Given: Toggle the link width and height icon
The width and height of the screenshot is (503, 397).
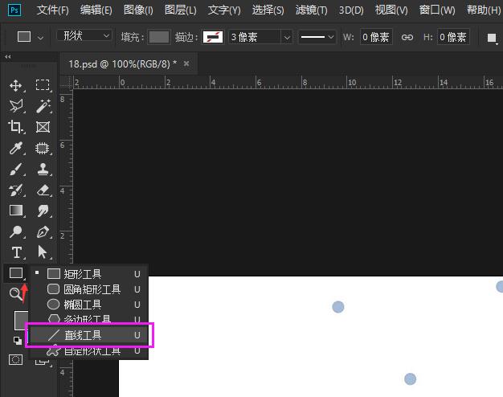Looking at the screenshot, I should coord(407,37).
